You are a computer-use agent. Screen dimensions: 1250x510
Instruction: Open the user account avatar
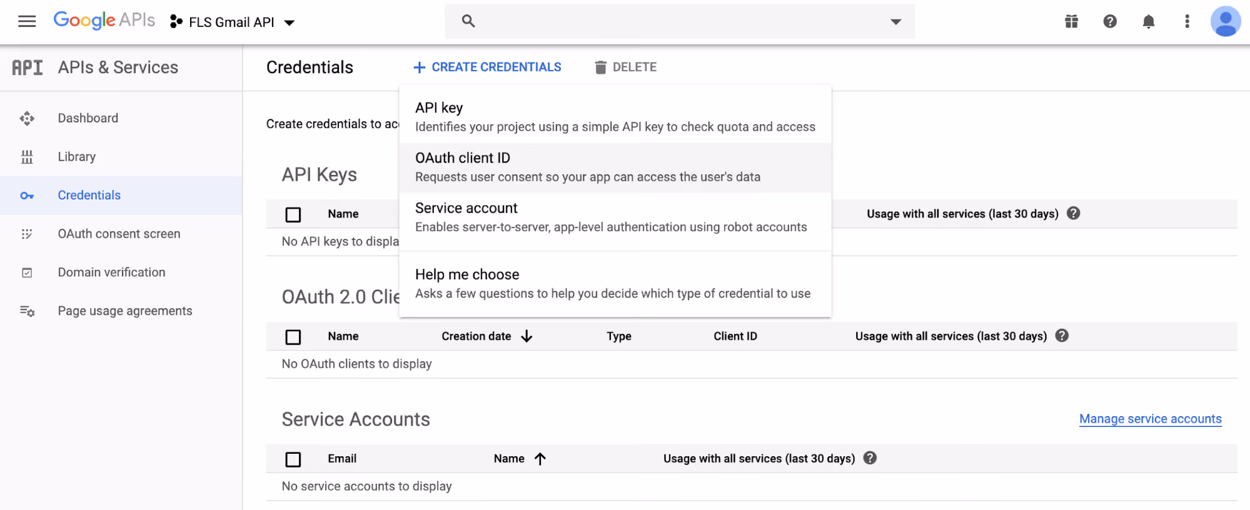pos(1226,22)
